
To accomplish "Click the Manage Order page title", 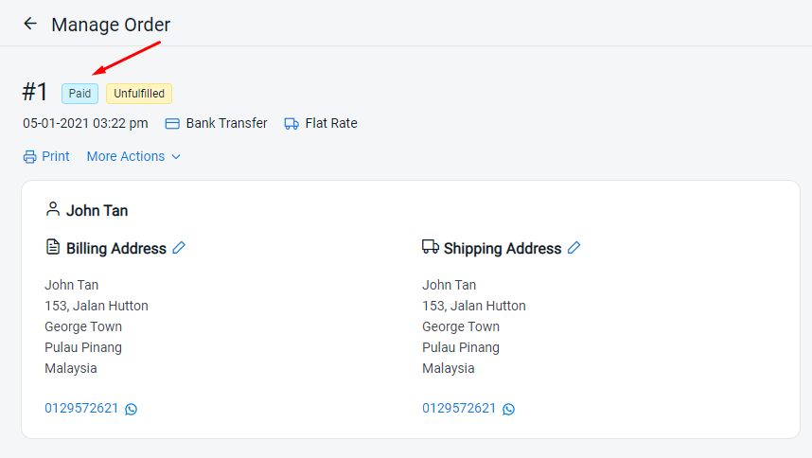I will [111, 25].
